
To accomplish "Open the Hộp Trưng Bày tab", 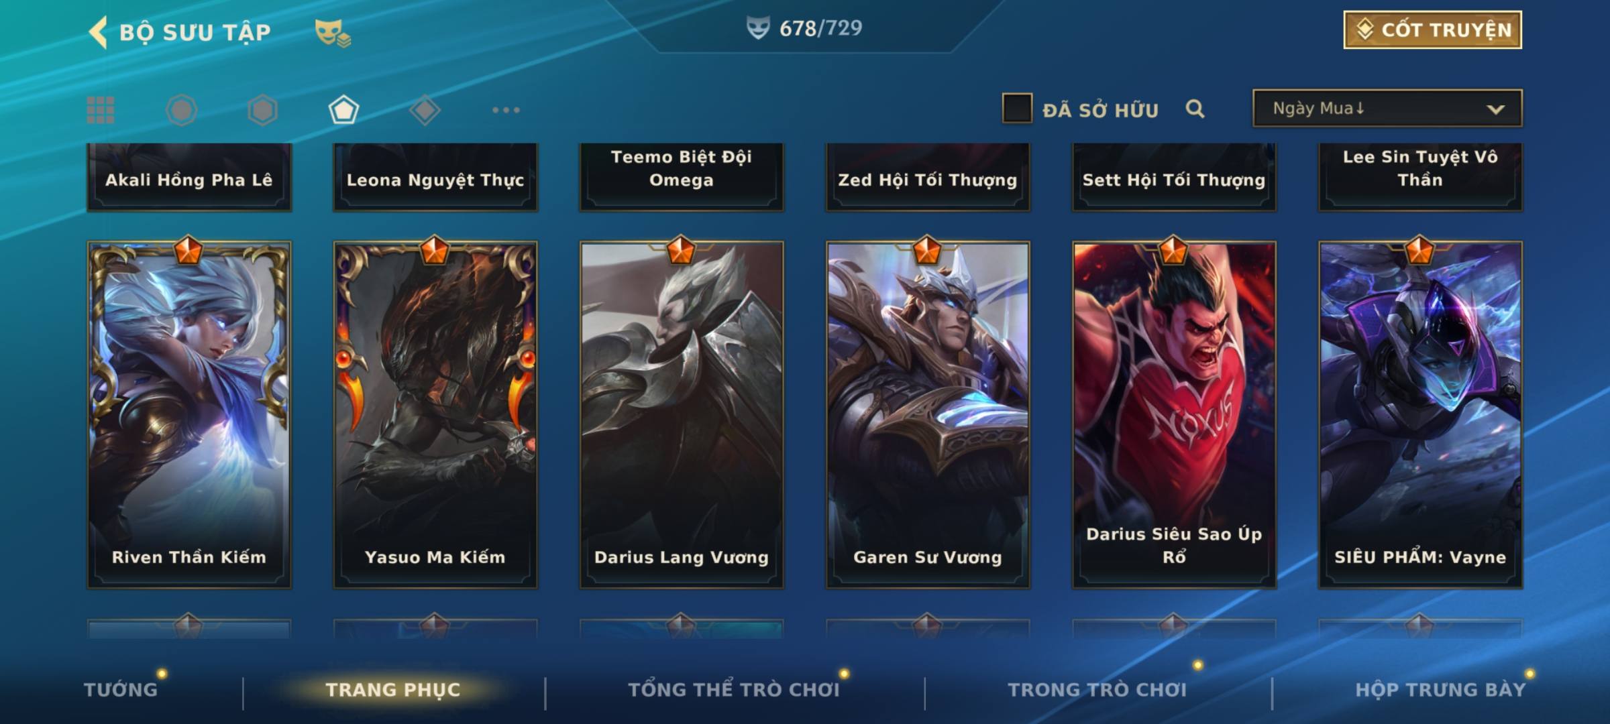I will click(x=1440, y=689).
